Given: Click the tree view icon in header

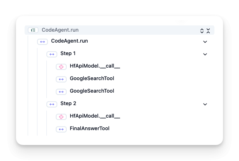Looking at the screenshot, I should 33,30.
